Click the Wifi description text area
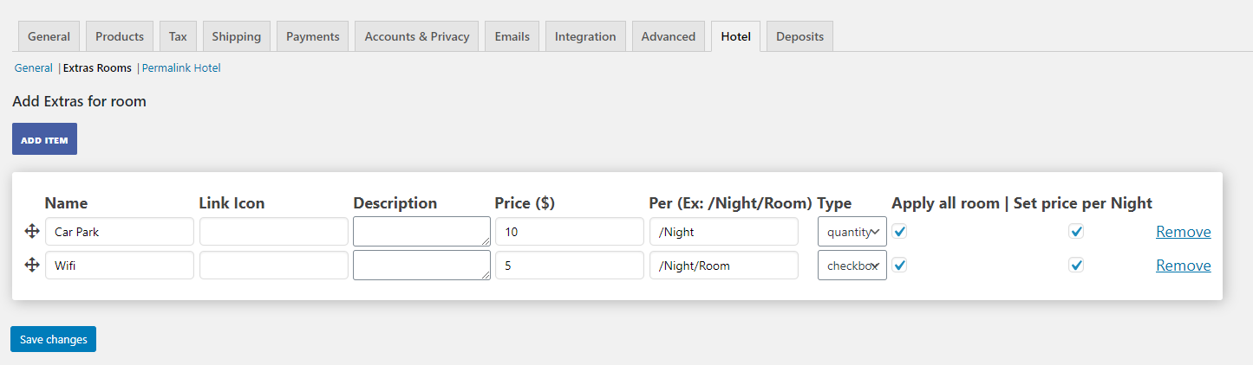Screen dimensions: 1253x365 click(x=421, y=266)
